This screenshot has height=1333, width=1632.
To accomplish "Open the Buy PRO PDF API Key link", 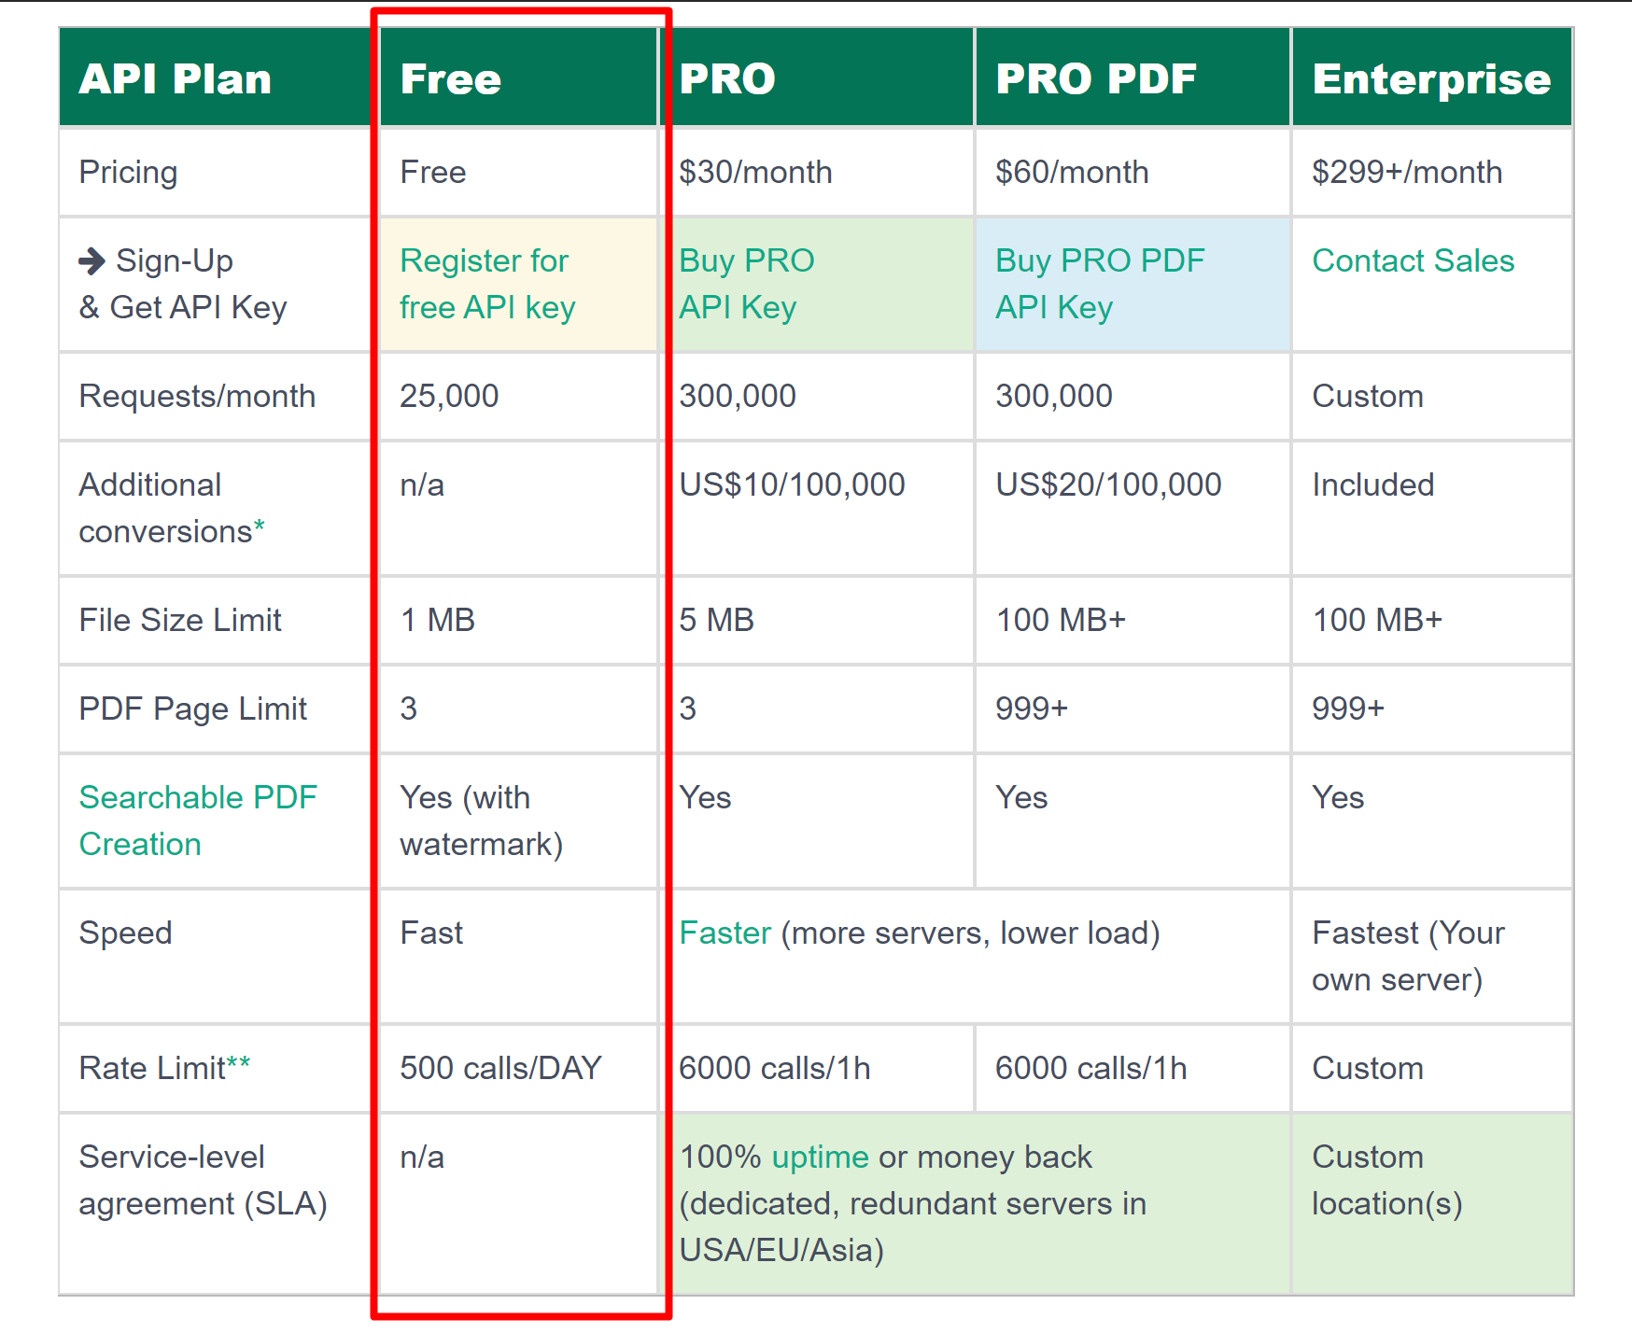I will (x=1100, y=284).
